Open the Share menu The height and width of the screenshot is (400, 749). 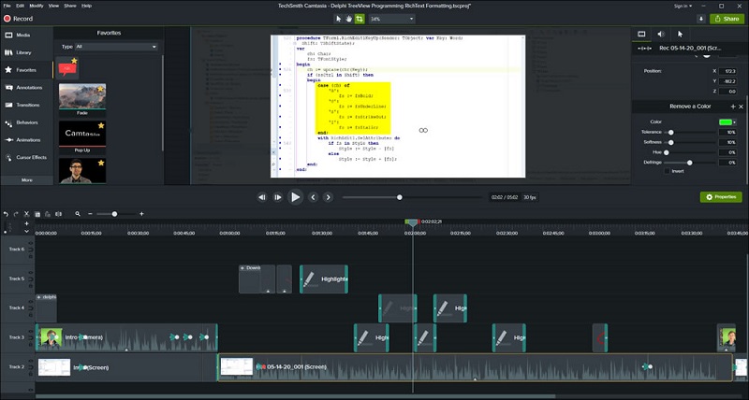69,6
